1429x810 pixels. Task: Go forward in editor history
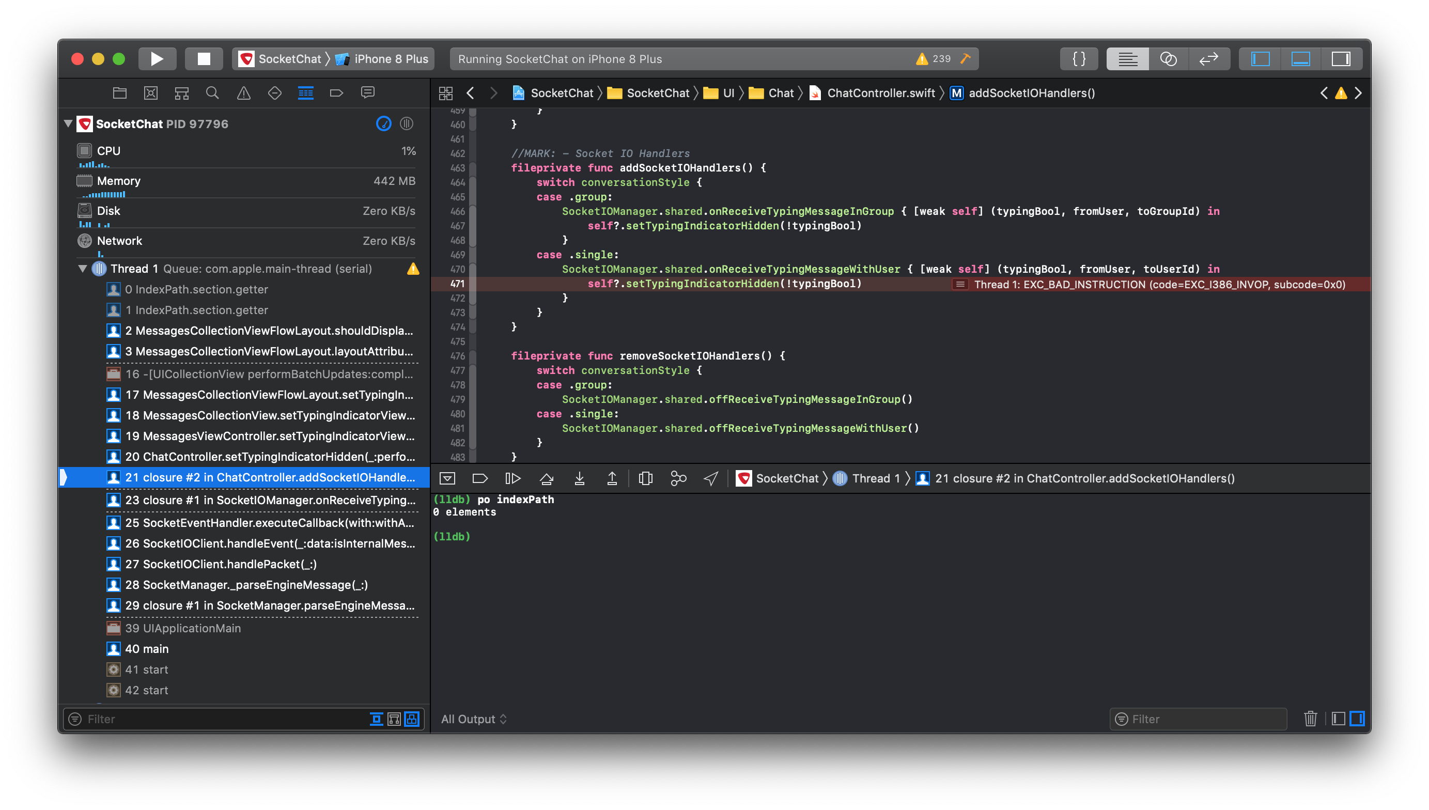(493, 93)
